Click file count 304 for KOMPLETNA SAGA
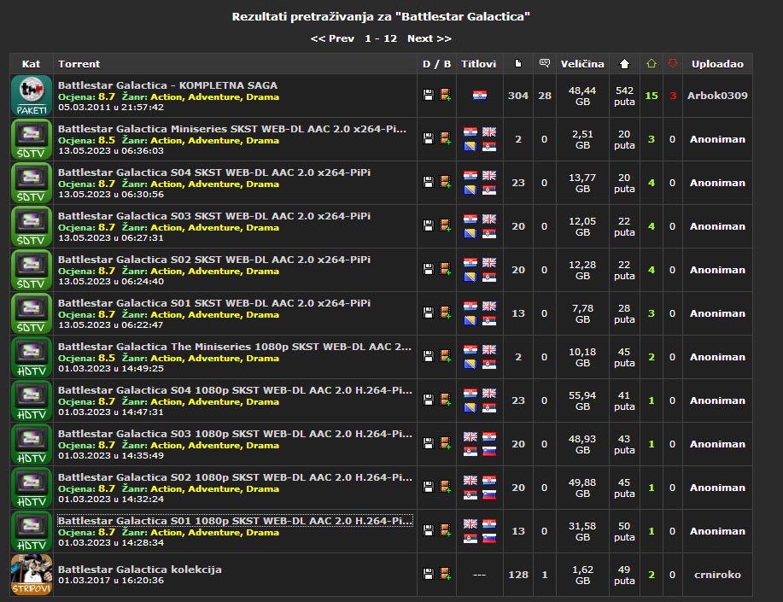 [x=518, y=96]
